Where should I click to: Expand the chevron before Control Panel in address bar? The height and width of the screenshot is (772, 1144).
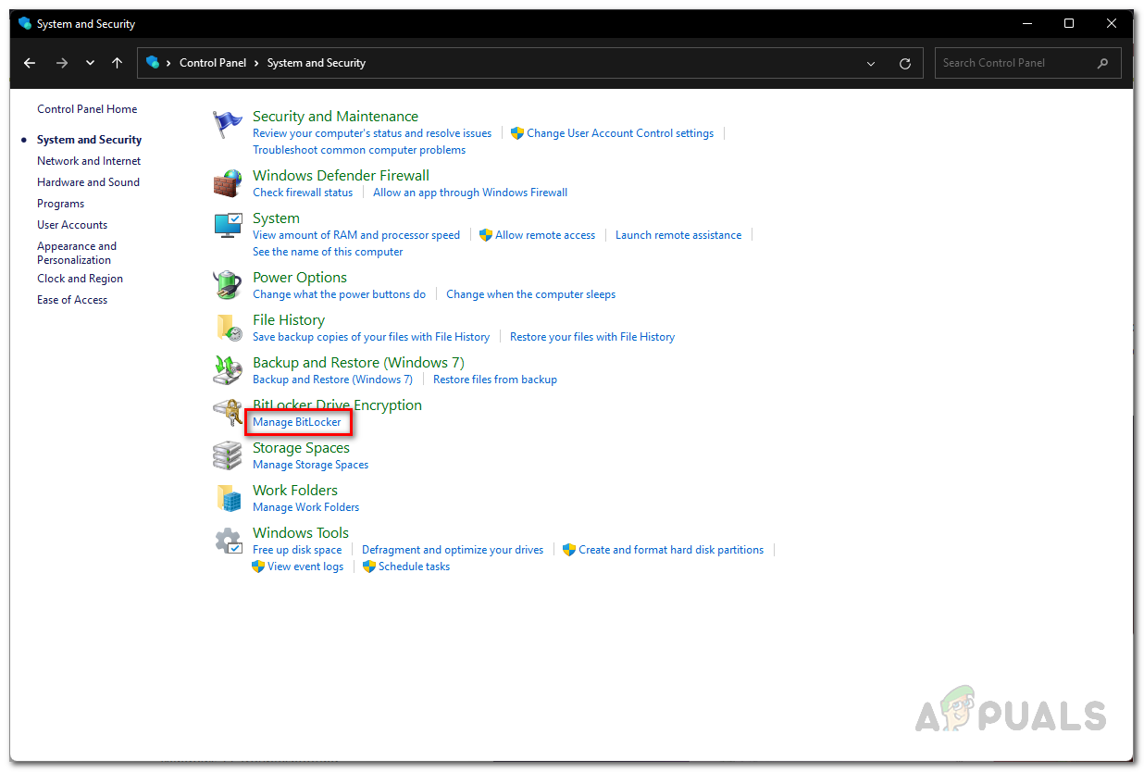tap(168, 63)
